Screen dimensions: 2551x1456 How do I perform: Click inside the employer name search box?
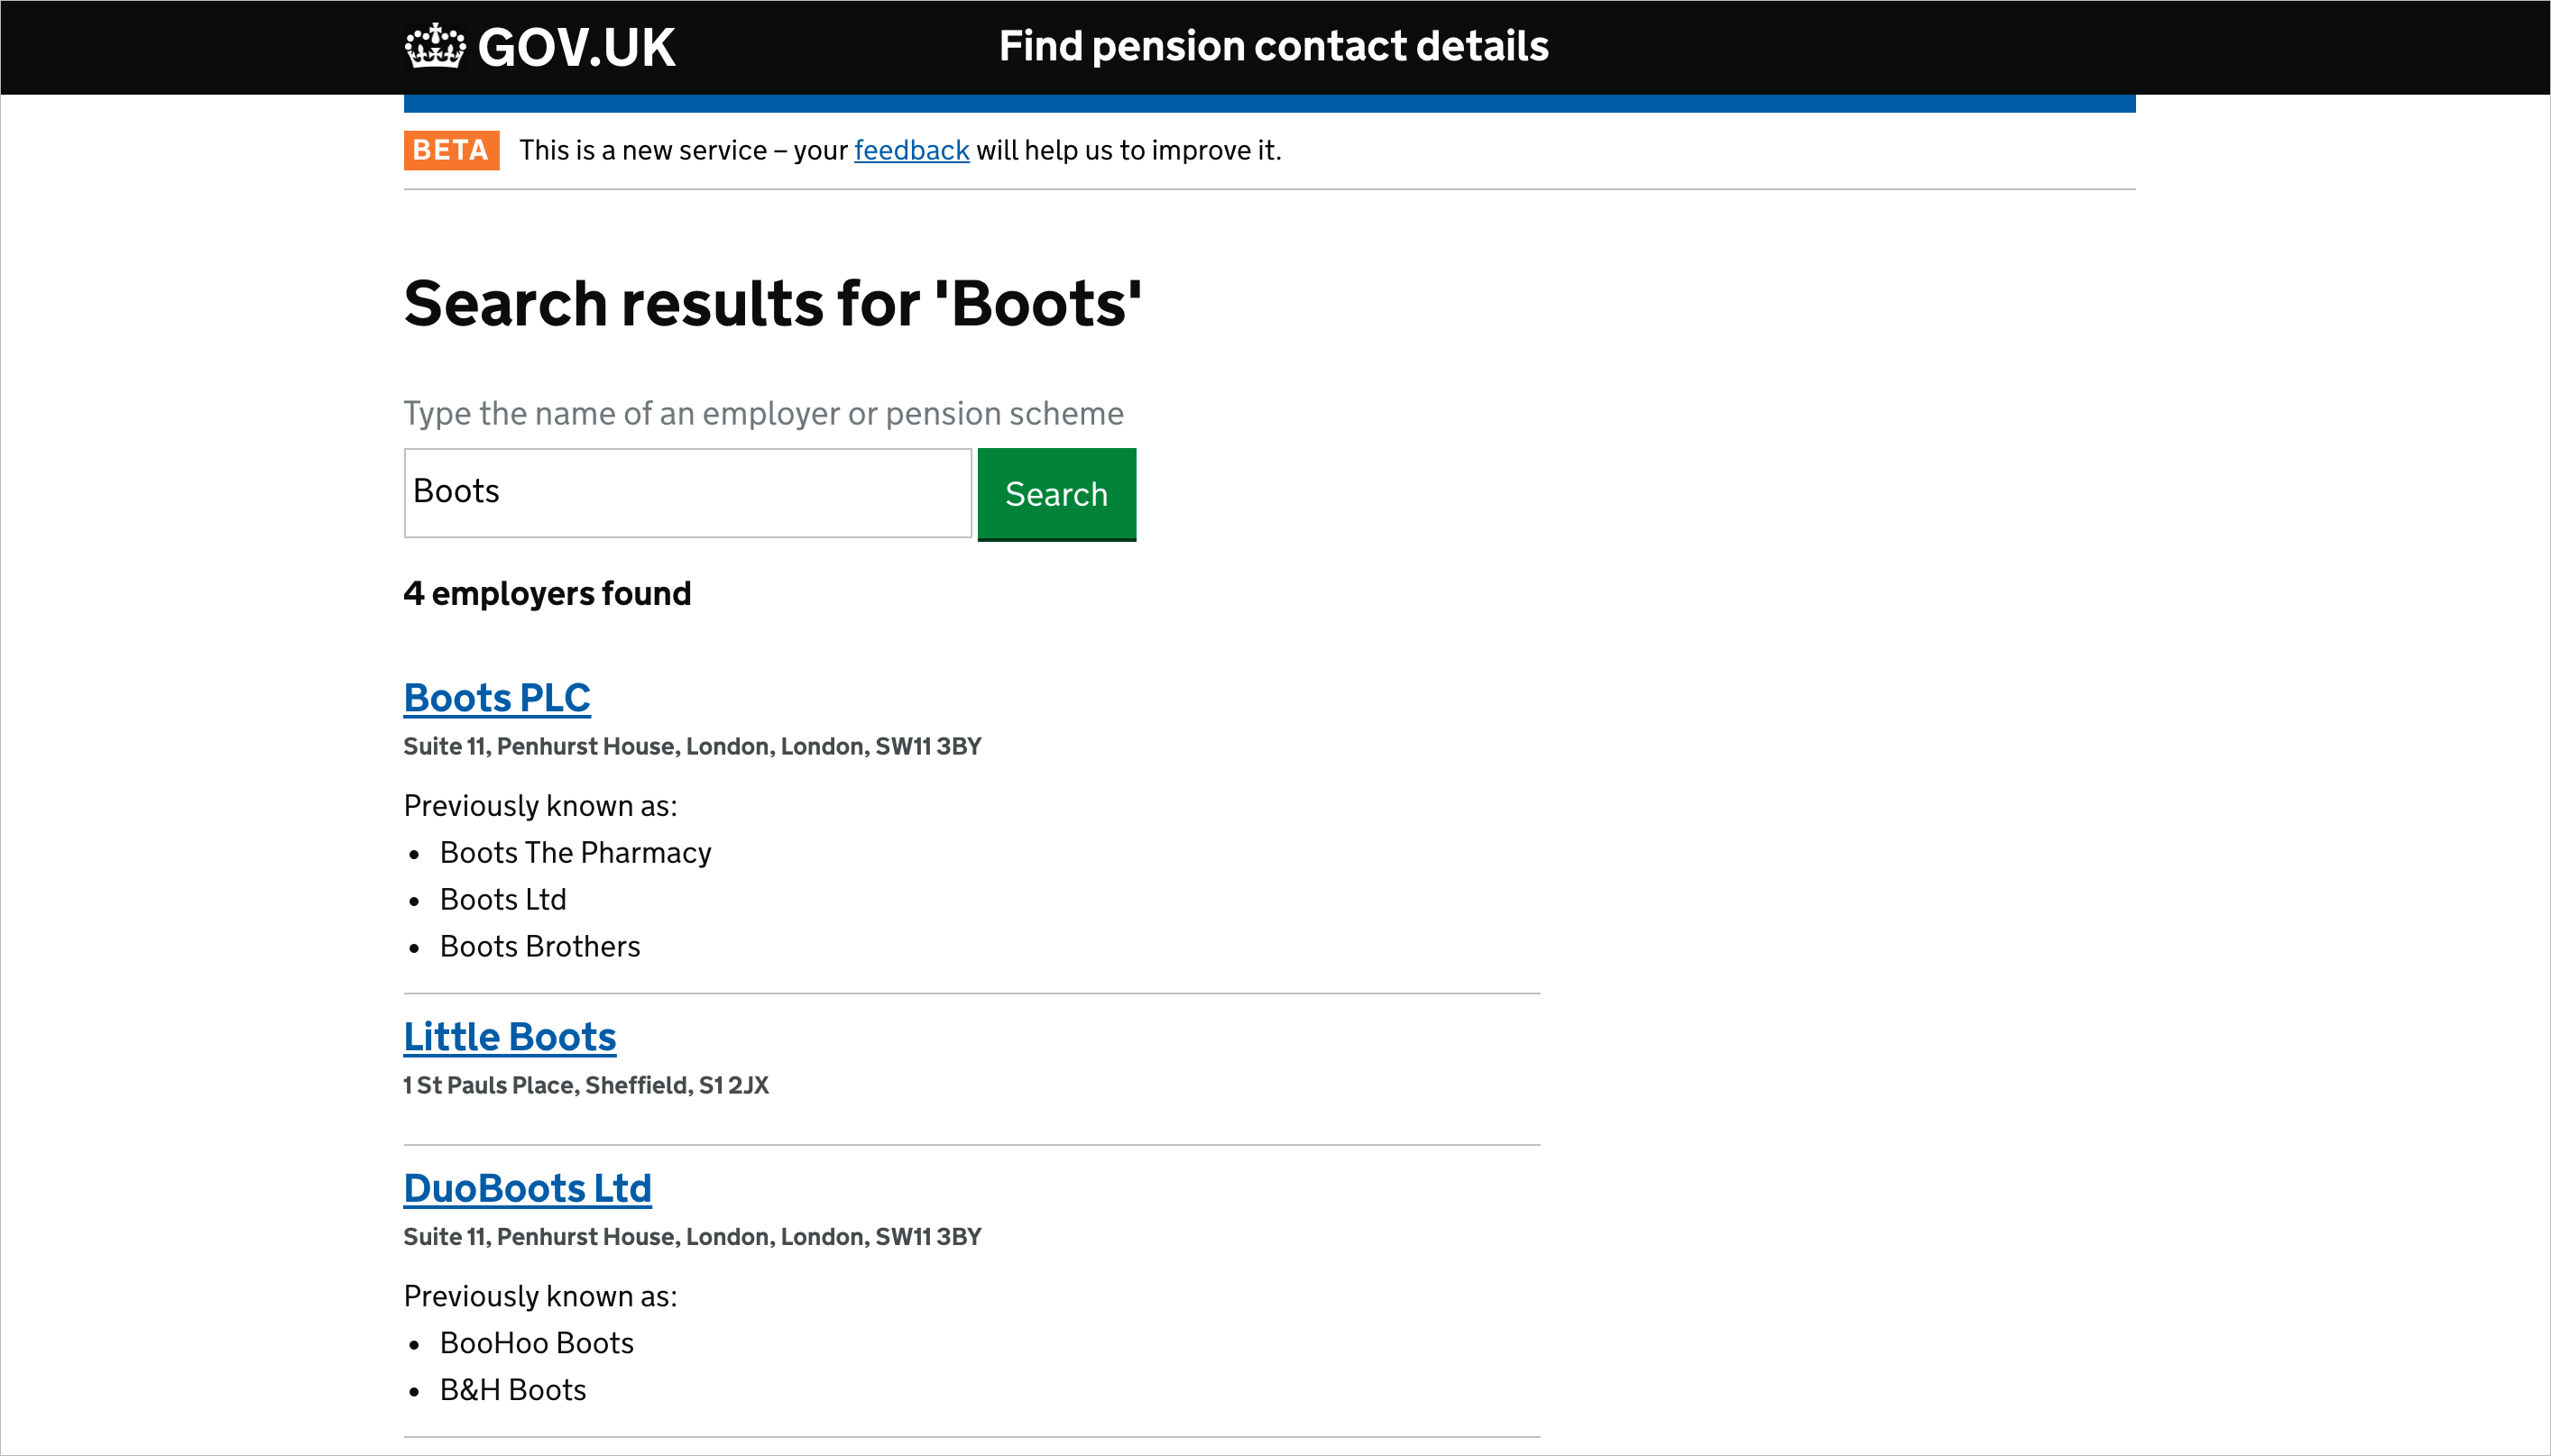[686, 492]
